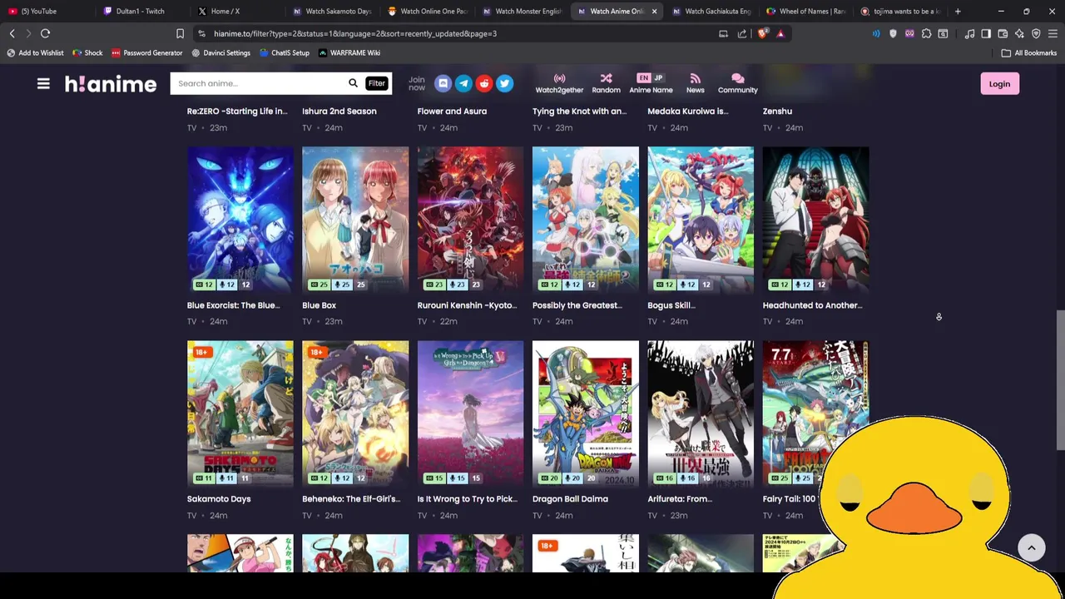Open a new browser tab
Screen dimensions: 1065x599
click(x=958, y=11)
